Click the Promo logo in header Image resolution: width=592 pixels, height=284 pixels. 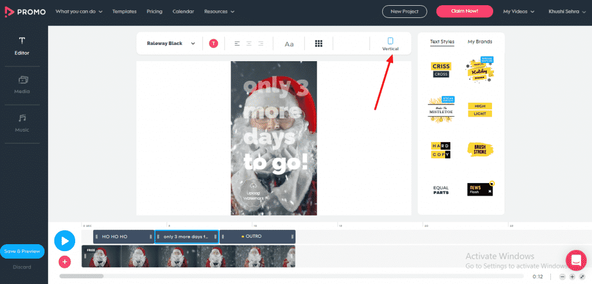[25, 12]
